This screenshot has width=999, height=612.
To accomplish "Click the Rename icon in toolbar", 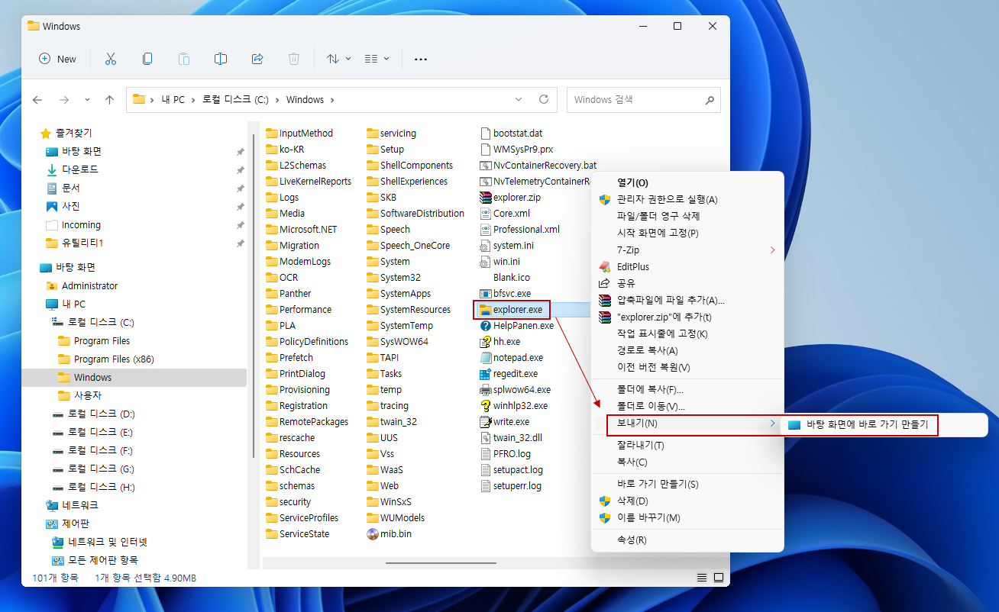I will coord(221,59).
